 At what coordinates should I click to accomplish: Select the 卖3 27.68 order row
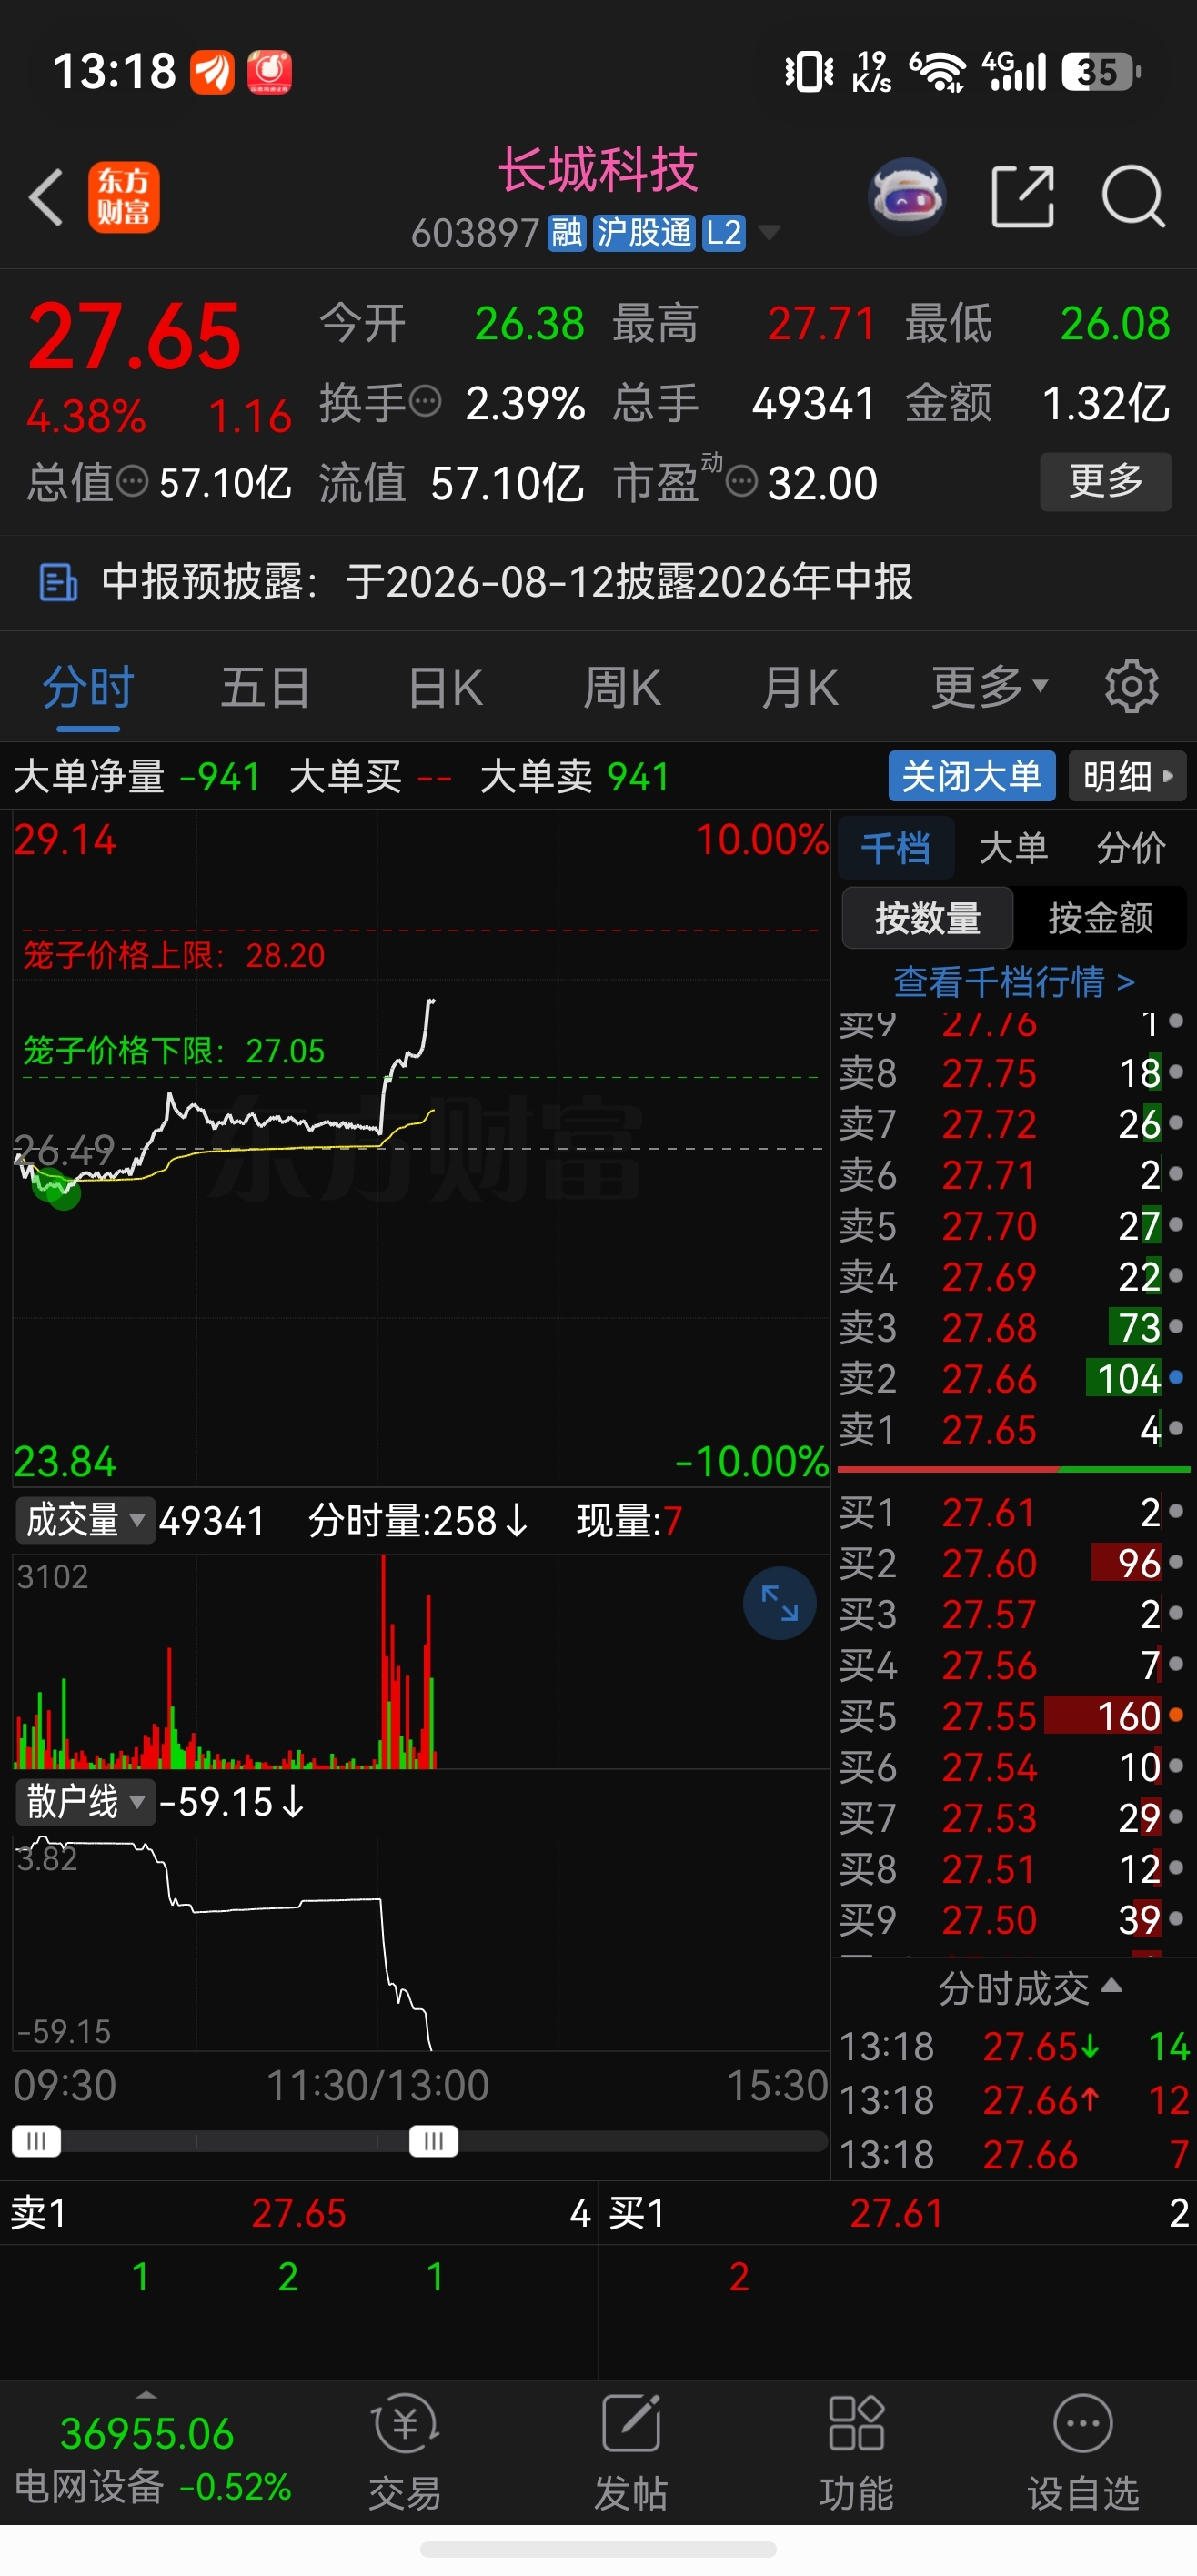pyautogui.click(x=1012, y=1327)
